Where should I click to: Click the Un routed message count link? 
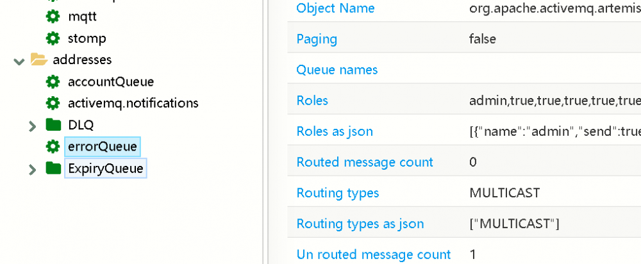(374, 254)
